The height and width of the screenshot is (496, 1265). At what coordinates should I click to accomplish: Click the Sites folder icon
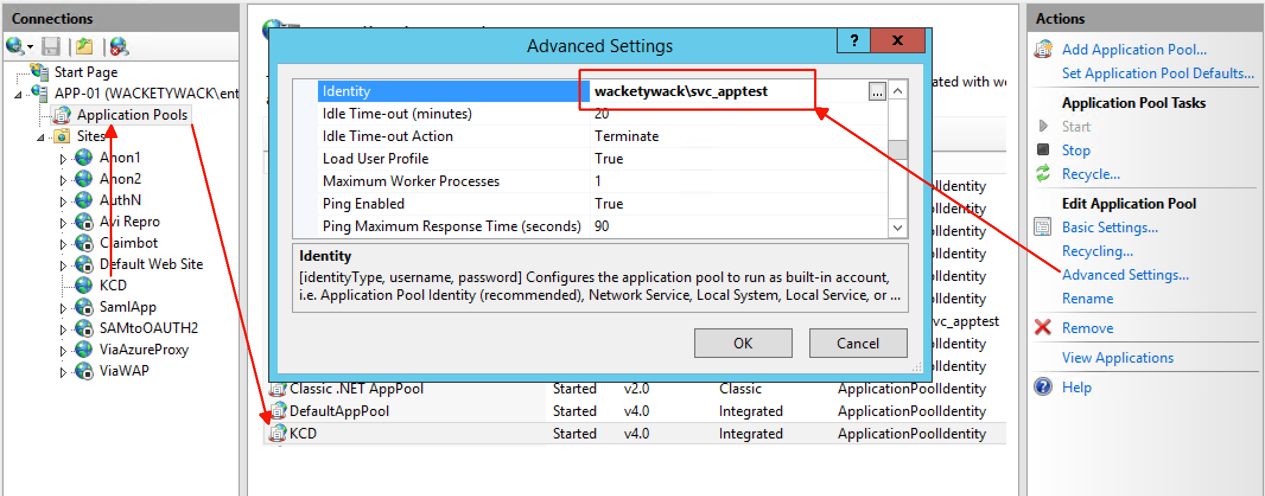[62, 136]
